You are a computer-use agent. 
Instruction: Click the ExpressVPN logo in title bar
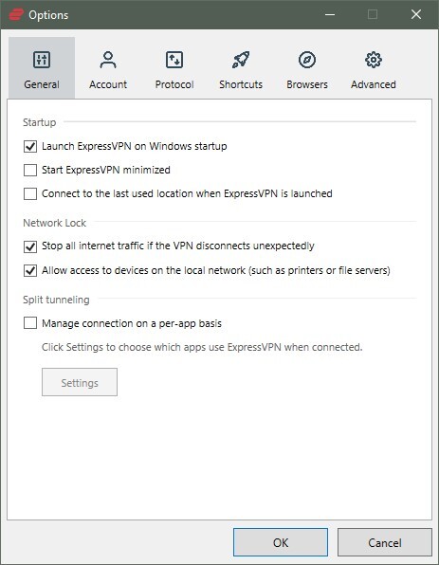pos(16,15)
